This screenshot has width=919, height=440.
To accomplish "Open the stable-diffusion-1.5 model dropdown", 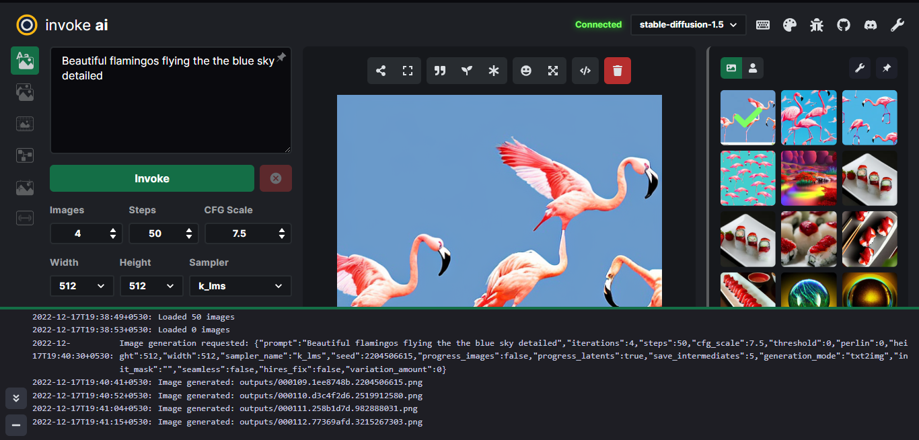I will pyautogui.click(x=688, y=25).
